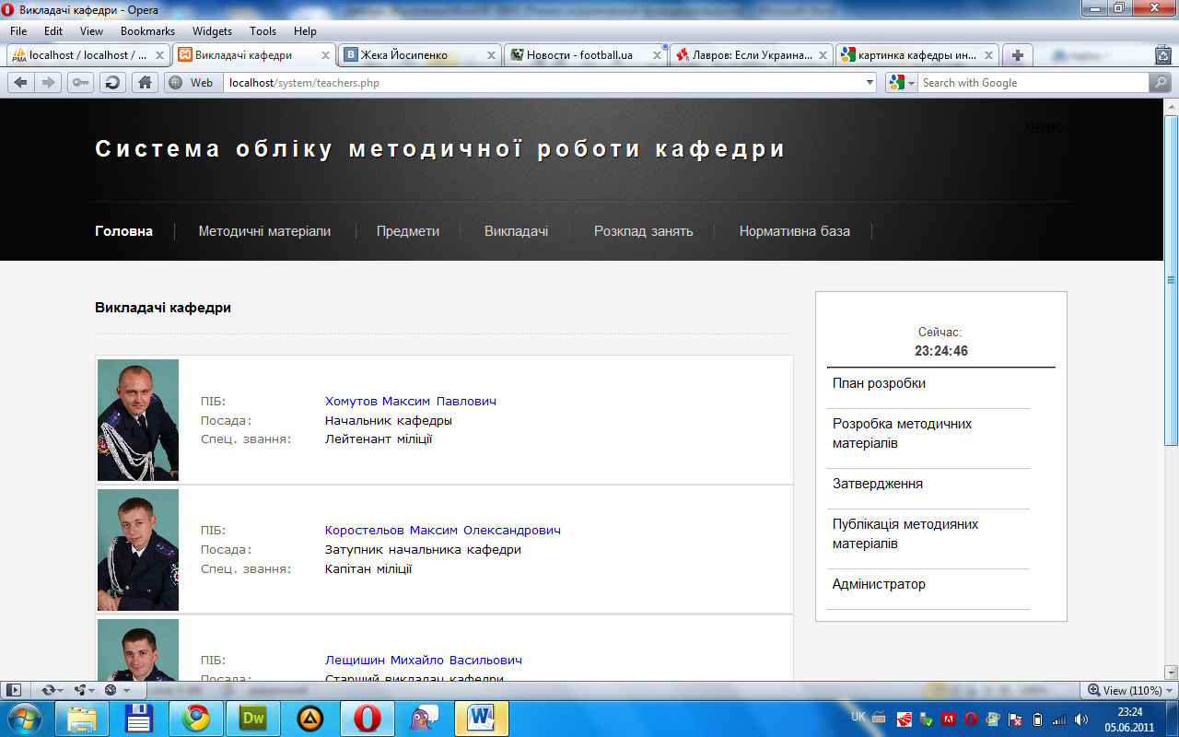Screen dimensions: 1179x737
Task: Open Коростельов Максим Олександрович profile link
Action: coord(443,531)
